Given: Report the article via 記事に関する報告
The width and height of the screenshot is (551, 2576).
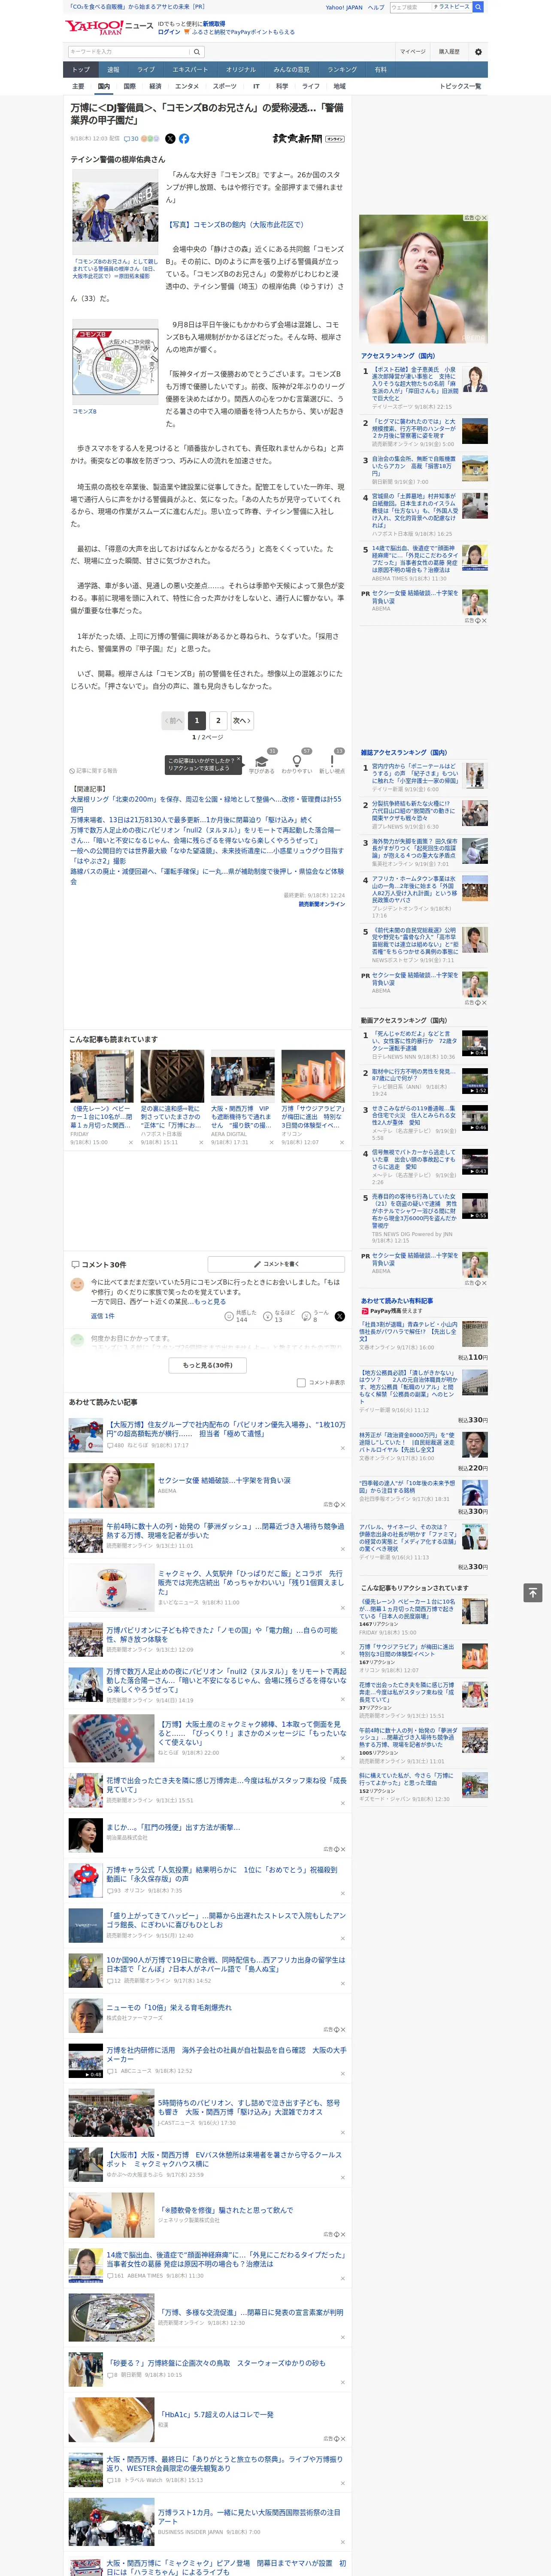Looking at the screenshot, I should pyautogui.click(x=94, y=771).
